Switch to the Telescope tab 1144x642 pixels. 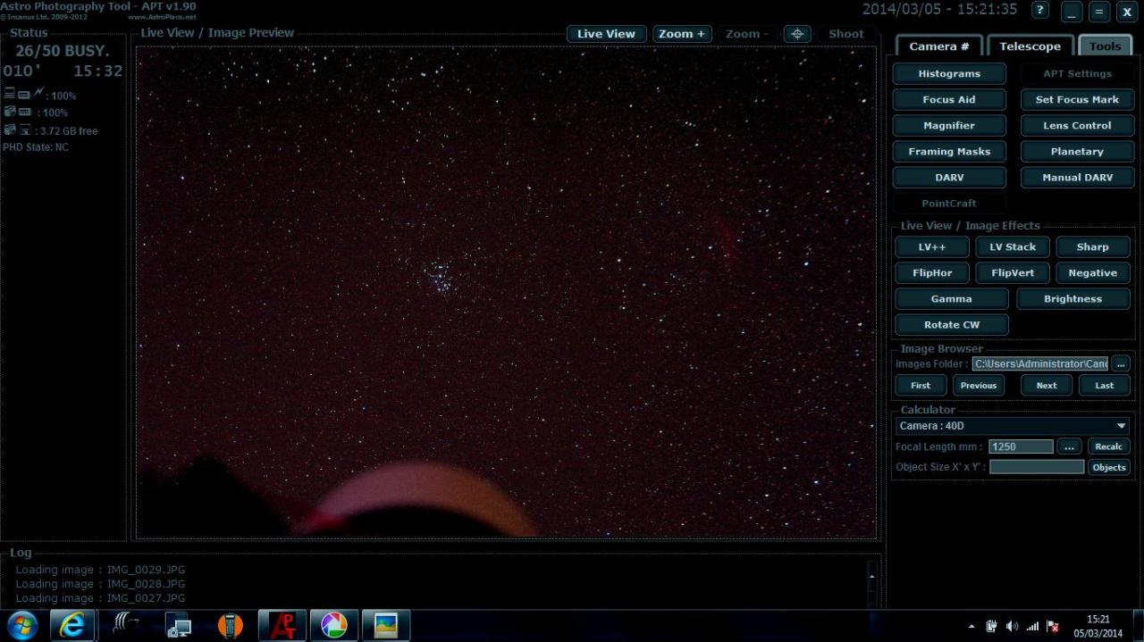[1030, 46]
